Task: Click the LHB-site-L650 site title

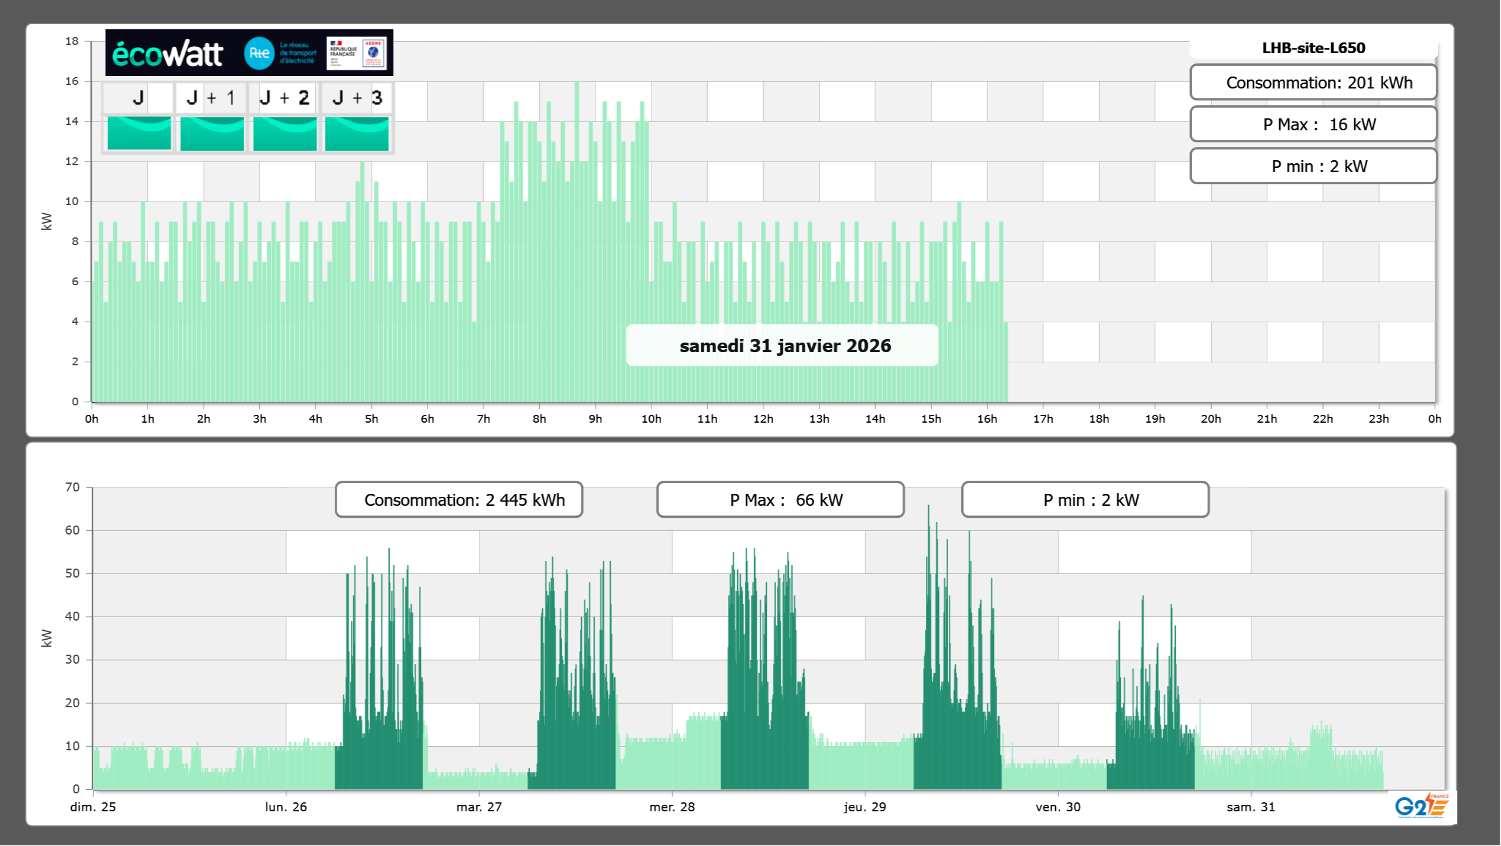Action: pyautogui.click(x=1313, y=48)
